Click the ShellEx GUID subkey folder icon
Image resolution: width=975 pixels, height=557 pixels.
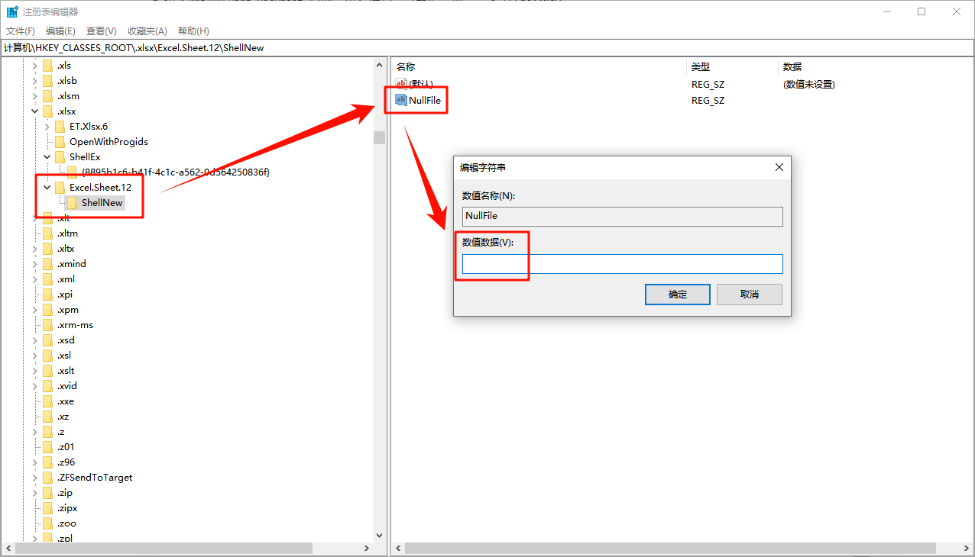point(74,172)
